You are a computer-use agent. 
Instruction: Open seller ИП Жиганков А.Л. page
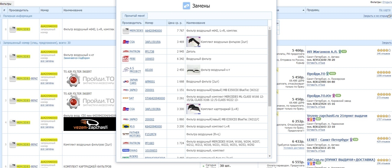(x=322, y=52)
